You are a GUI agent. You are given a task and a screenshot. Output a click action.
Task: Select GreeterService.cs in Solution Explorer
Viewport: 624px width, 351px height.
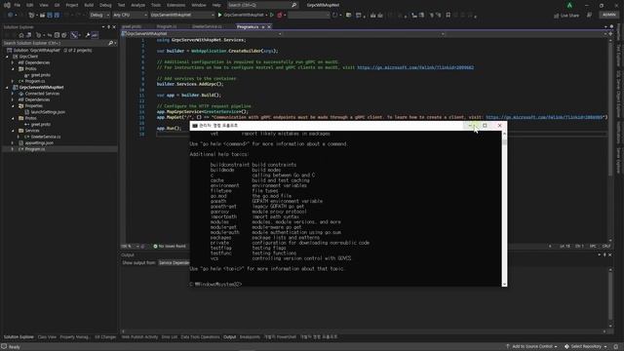click(46, 136)
